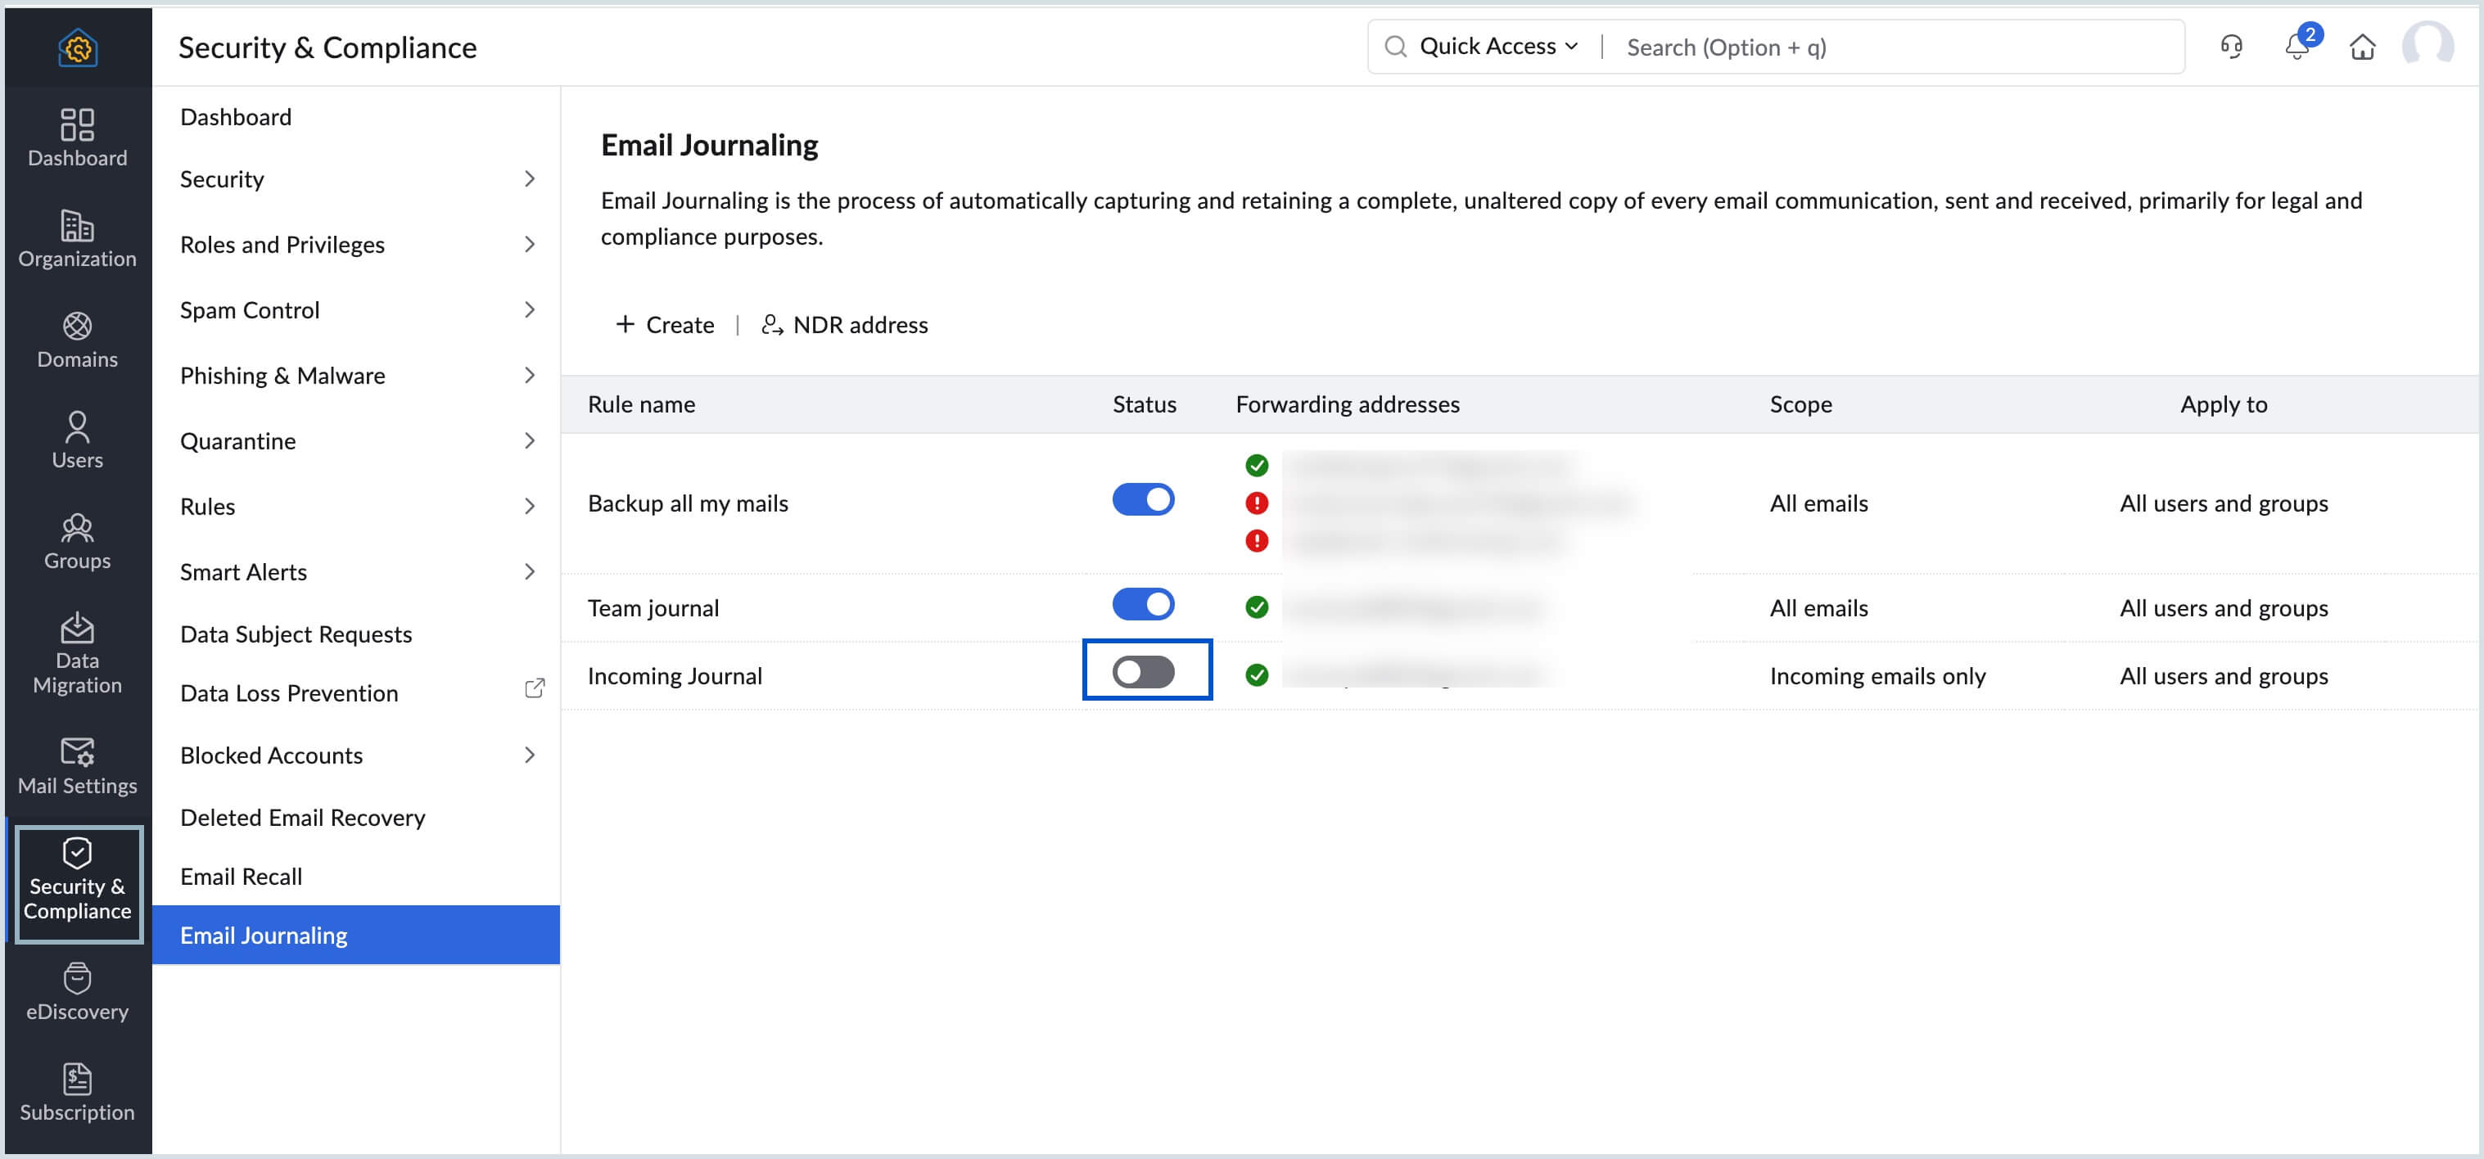Open the Data Migration sidebar icon
2484x1159 pixels.
click(x=77, y=653)
